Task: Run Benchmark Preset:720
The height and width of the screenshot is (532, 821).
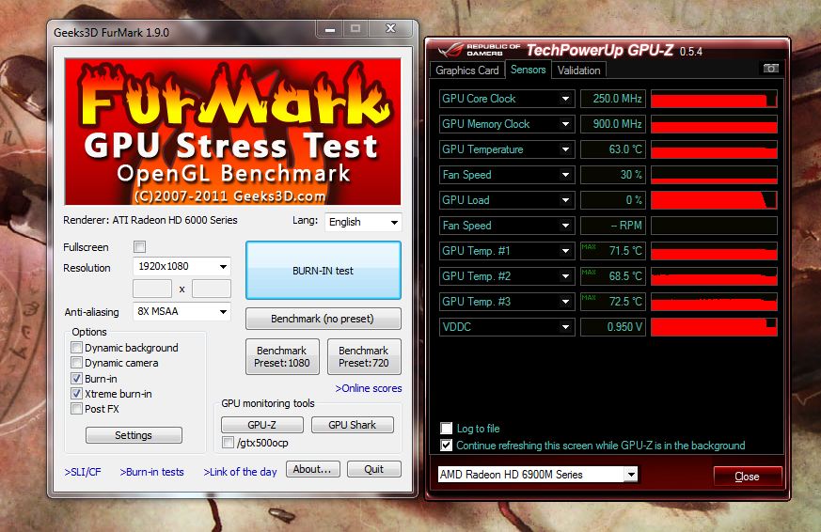Action: tap(364, 357)
